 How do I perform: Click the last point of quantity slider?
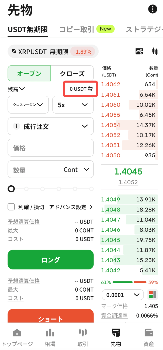click(x=92, y=189)
